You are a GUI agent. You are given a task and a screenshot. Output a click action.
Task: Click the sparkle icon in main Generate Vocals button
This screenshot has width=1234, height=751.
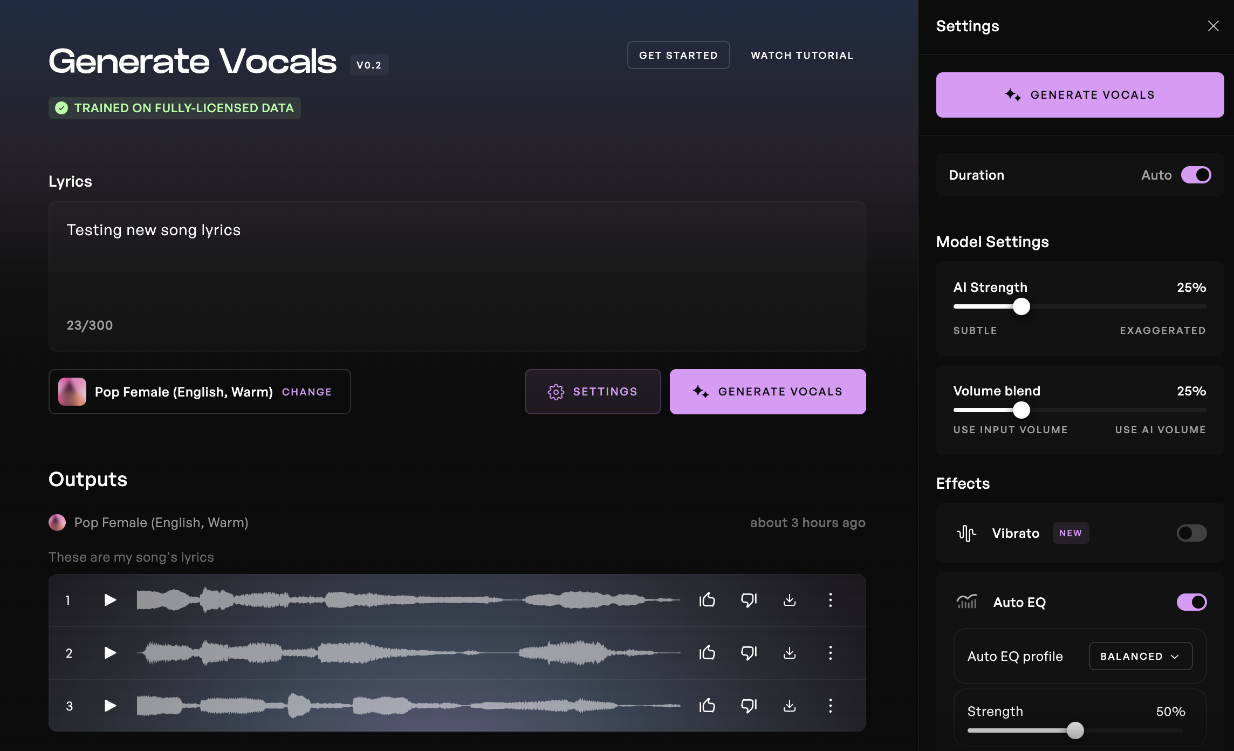point(701,392)
